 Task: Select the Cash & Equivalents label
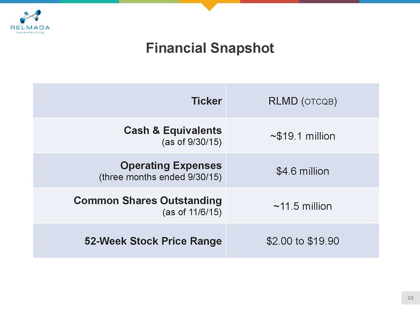pyautogui.click(x=172, y=130)
